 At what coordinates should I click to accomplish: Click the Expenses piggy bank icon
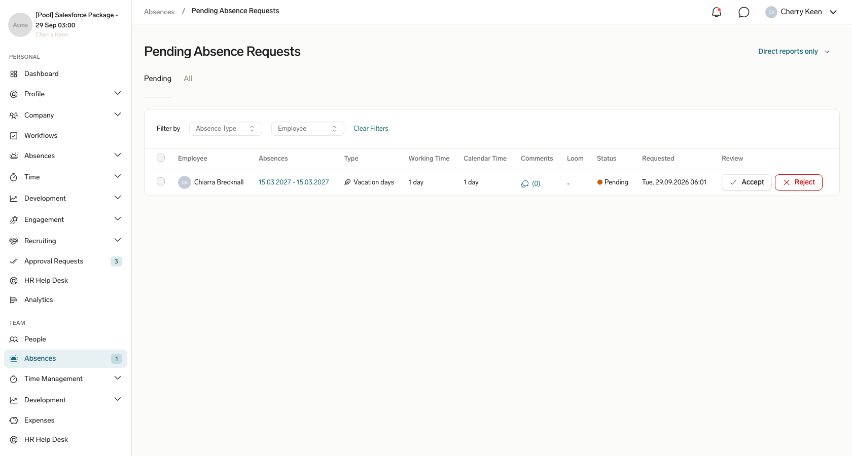(x=14, y=421)
